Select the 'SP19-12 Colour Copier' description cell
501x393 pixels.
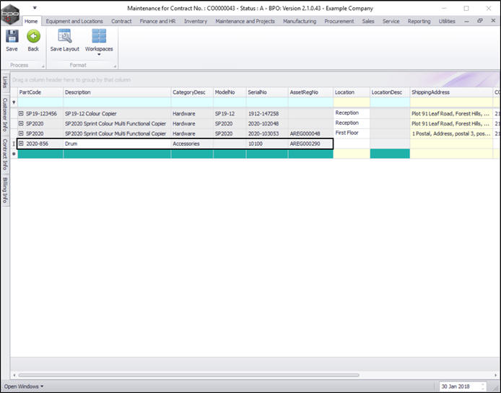coord(117,114)
